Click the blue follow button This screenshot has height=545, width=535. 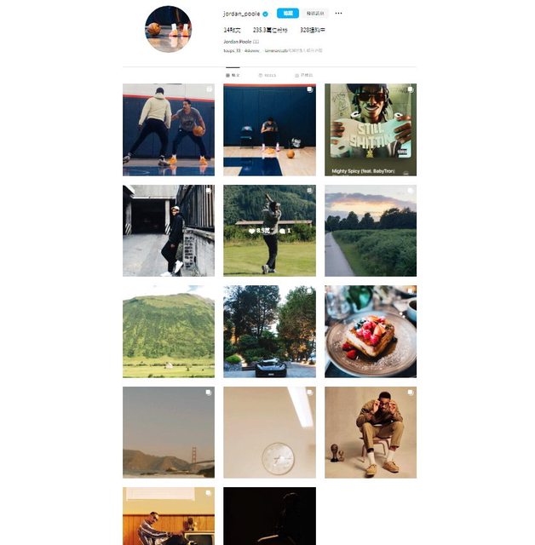coord(287,14)
